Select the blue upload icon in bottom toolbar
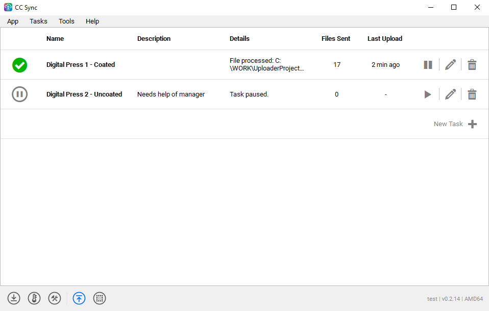Screen dimensions: 489x311 79,298
